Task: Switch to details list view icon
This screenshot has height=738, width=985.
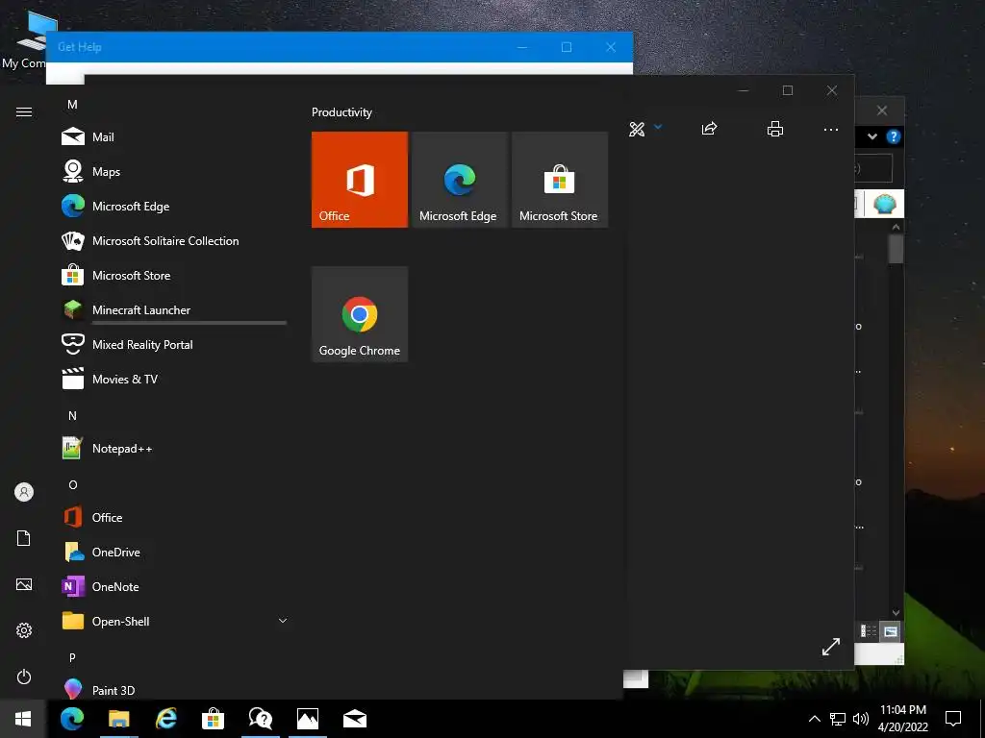Action: click(x=869, y=631)
